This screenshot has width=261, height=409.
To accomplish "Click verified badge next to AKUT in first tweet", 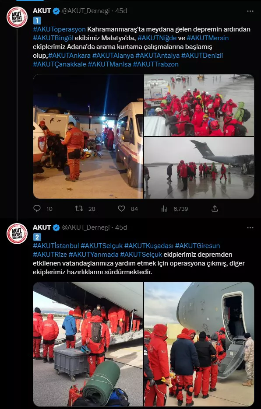I will tap(56, 11).
